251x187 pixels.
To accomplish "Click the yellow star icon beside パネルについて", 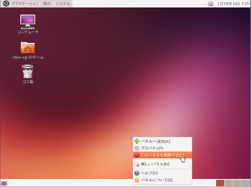I will (x=137, y=180).
